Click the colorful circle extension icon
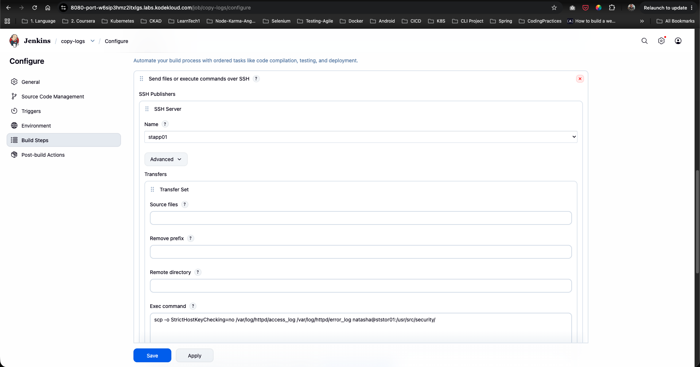This screenshot has height=367, width=700. pos(599,8)
